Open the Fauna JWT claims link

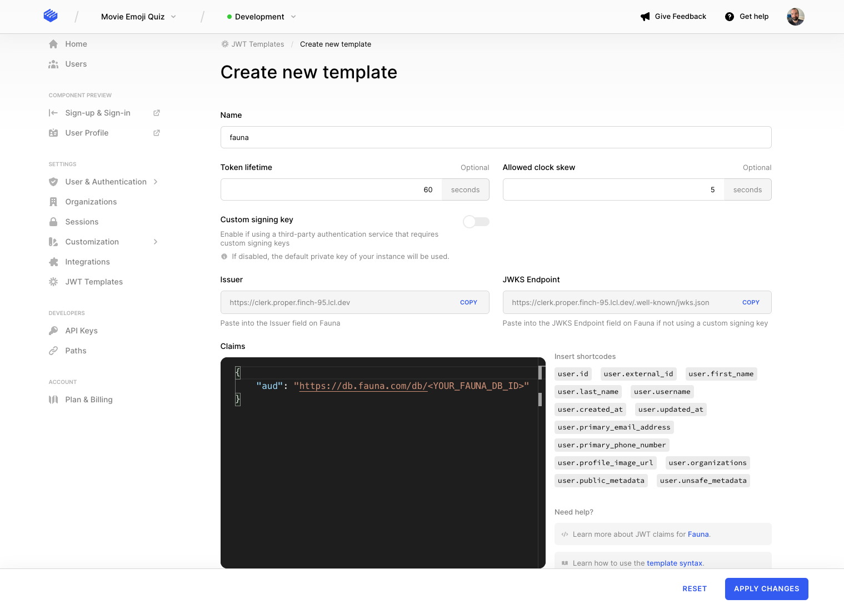click(x=698, y=535)
